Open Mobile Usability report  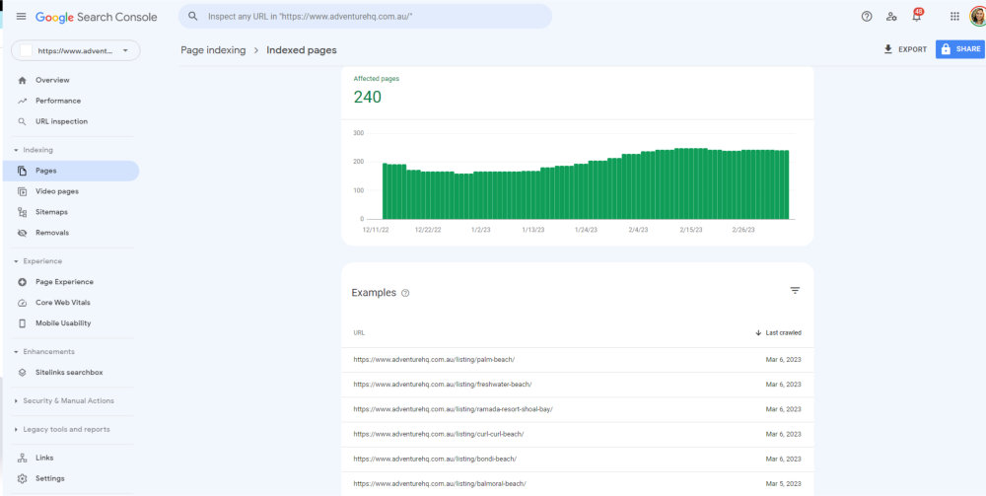[x=63, y=323]
